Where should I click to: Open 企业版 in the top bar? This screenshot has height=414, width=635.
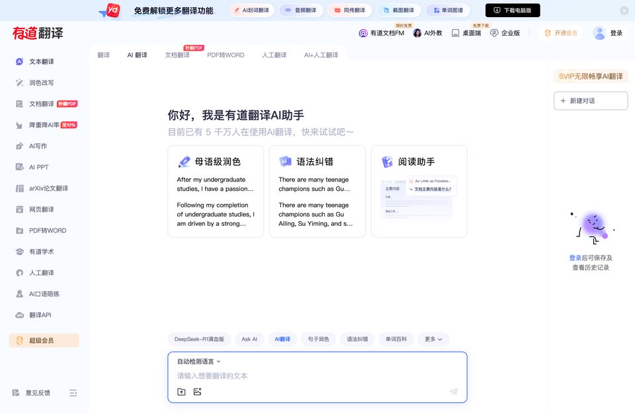(x=505, y=33)
